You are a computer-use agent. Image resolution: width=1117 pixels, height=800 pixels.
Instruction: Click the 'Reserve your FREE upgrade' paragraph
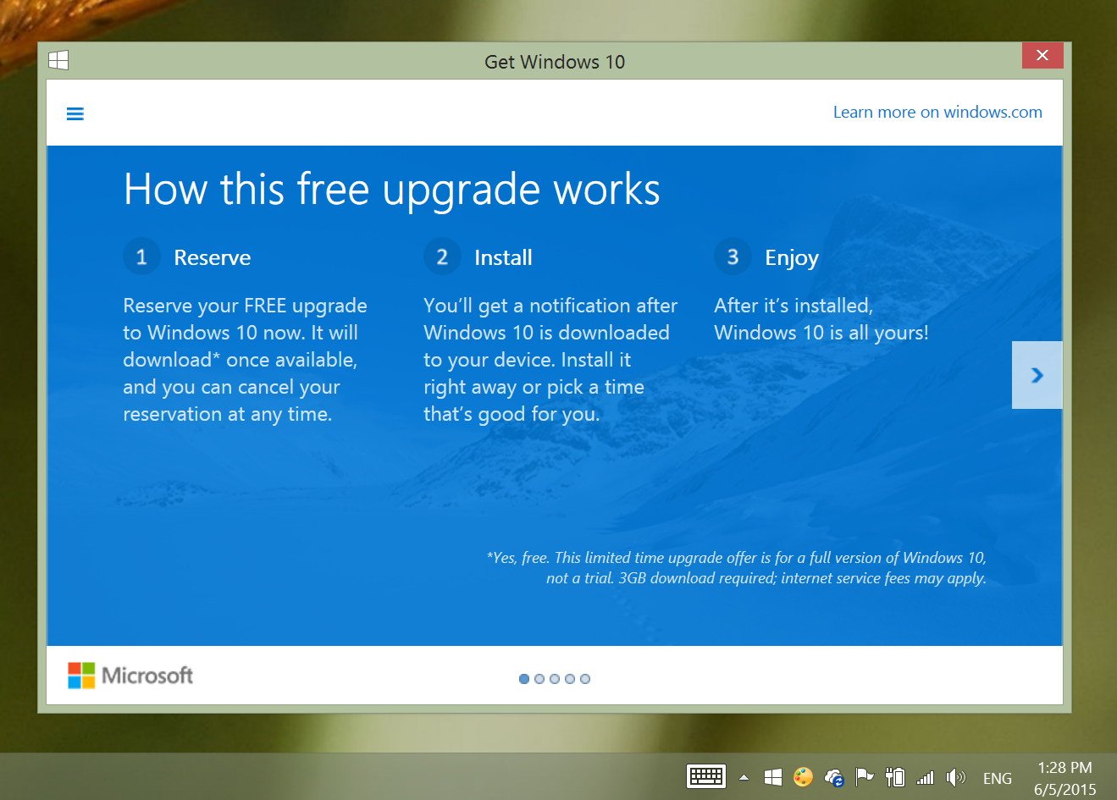[x=245, y=360]
